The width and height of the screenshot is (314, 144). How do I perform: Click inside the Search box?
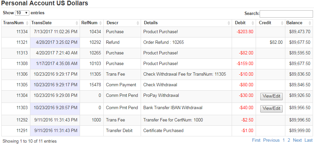(x=286, y=14)
